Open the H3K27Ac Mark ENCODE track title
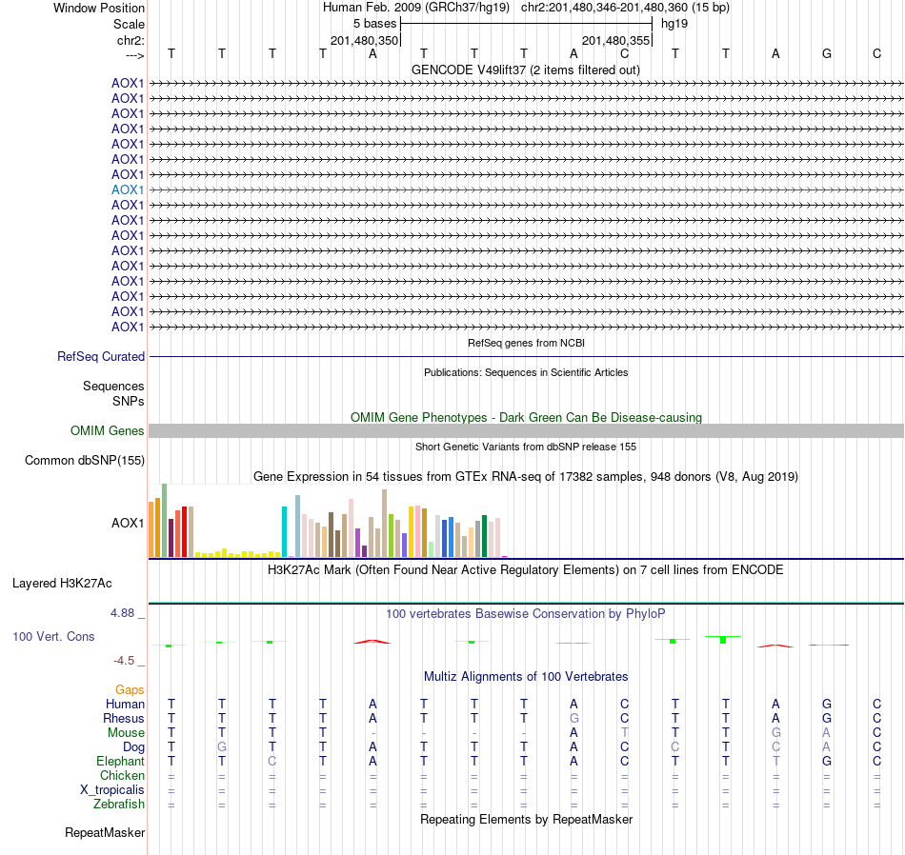Viewport: 905px width, 855px height. (x=526, y=570)
